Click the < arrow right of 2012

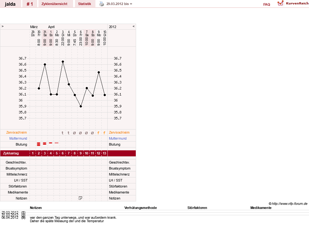134,26
